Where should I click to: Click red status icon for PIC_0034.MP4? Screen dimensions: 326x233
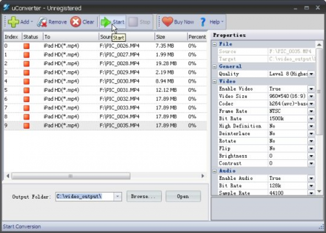tap(27, 117)
